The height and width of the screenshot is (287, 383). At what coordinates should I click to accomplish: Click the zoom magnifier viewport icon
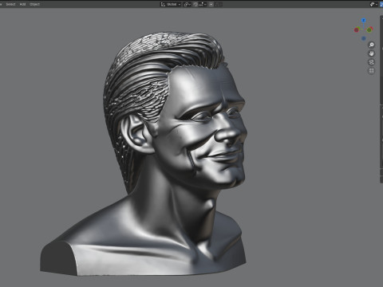click(372, 45)
